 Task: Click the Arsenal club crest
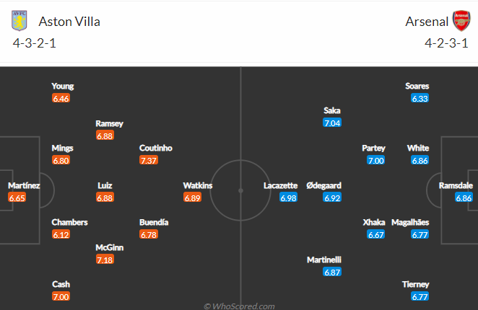click(461, 20)
